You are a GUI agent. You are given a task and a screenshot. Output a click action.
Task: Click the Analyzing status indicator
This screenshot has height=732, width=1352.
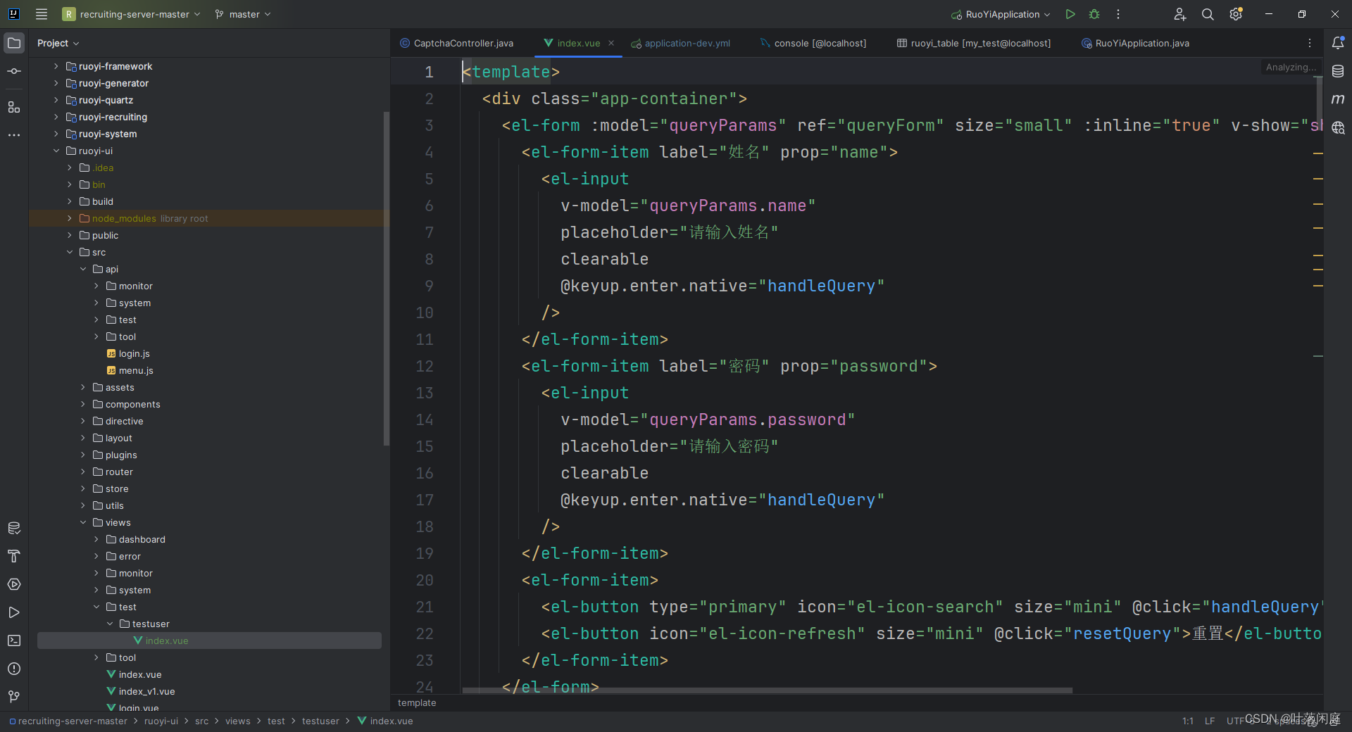point(1291,67)
